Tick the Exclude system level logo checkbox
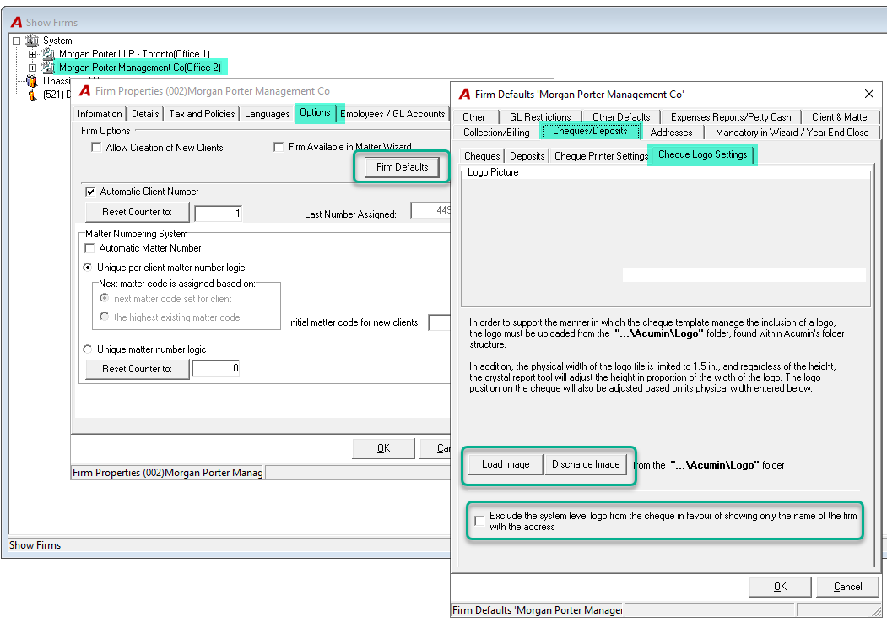 coord(479,521)
